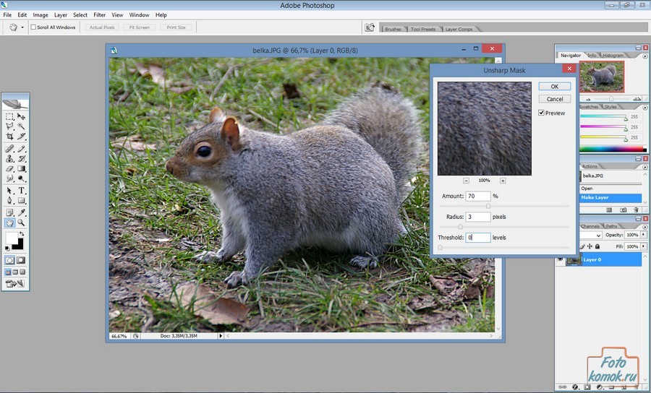Click OK in Unsharp Mask dialog
Viewport: 651px width, 393px height.
(x=554, y=86)
